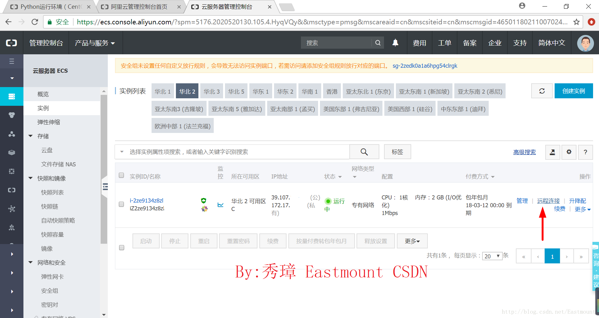Image resolution: width=599 pixels, height=318 pixels.
Task: Click the 重启 batch button
Action: click(204, 241)
